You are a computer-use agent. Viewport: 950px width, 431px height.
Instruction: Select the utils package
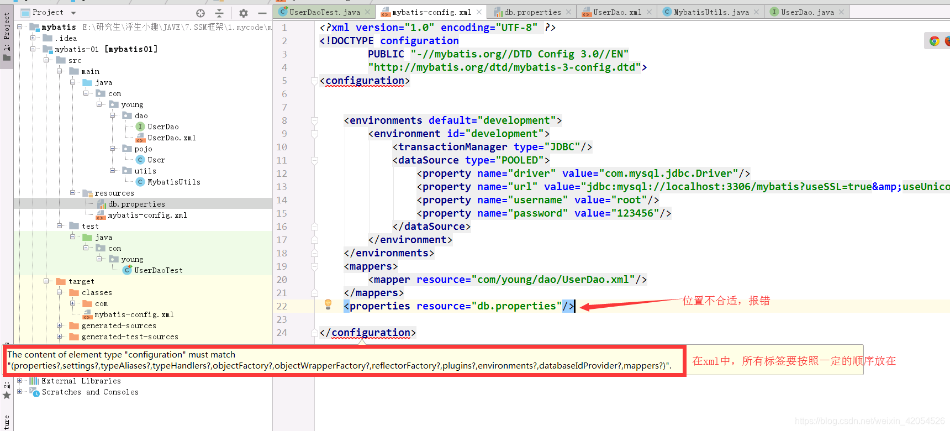tap(145, 171)
